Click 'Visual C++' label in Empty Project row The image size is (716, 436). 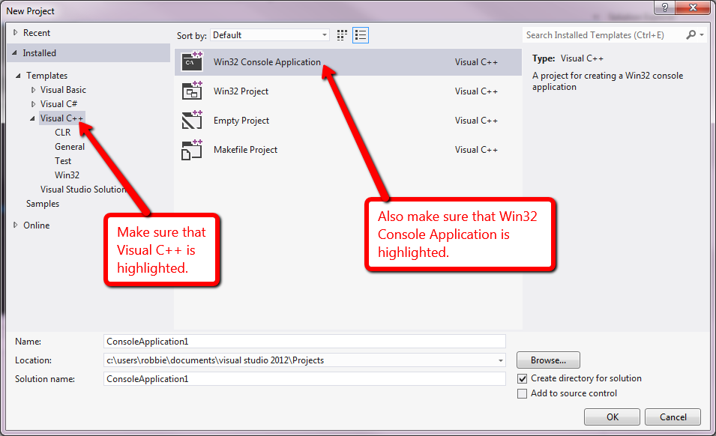pos(476,121)
